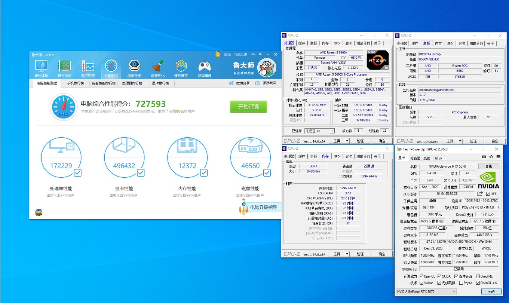Click the bus interface question mark in GPU-Z
Screen dimensions: 509x303
(x=498, y=207)
